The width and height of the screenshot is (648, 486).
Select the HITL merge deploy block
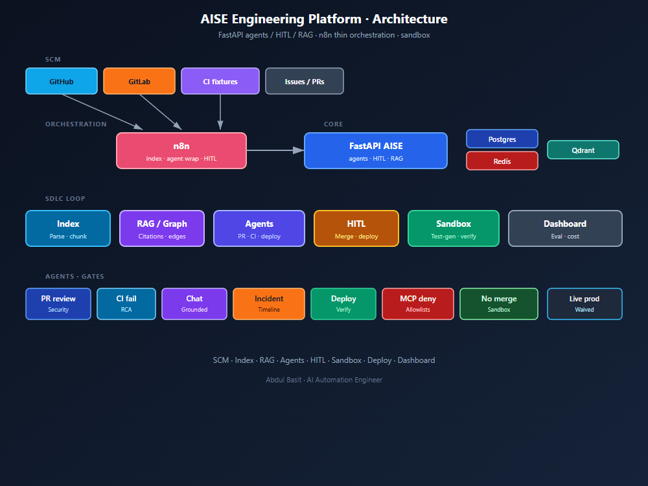(356, 229)
